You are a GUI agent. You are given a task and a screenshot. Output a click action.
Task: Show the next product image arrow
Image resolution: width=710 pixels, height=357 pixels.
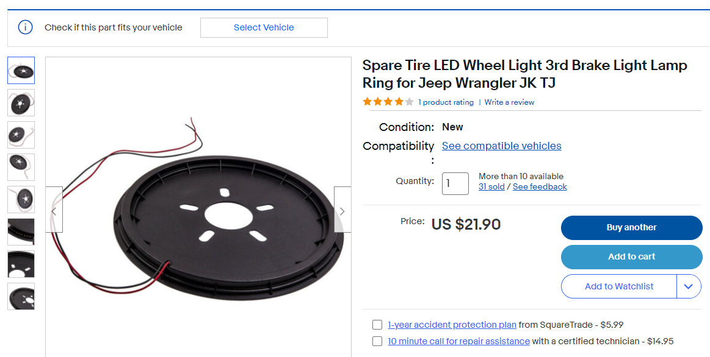pos(342,211)
